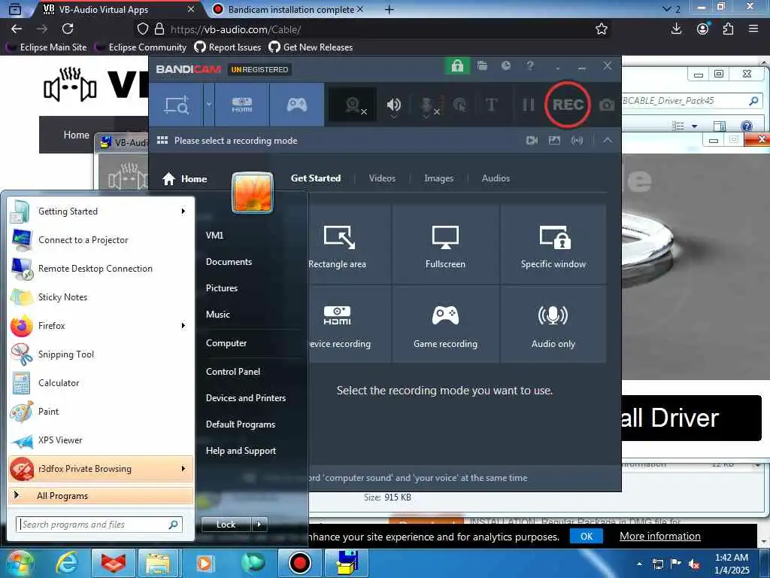Open XPS Viewer

pyautogui.click(x=101, y=440)
